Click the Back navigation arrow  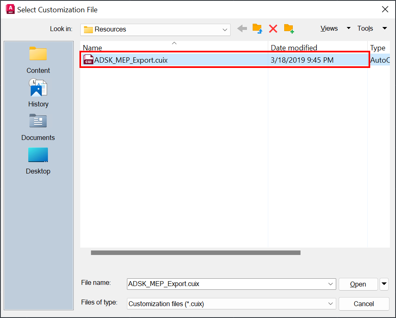point(242,28)
